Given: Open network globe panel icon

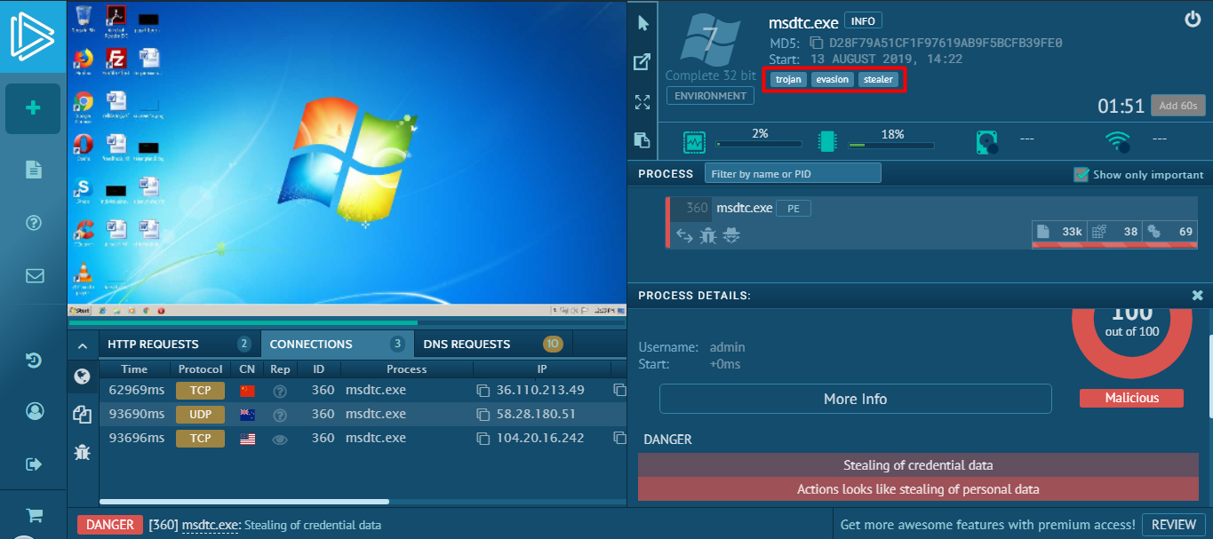Looking at the screenshot, I should click(82, 377).
